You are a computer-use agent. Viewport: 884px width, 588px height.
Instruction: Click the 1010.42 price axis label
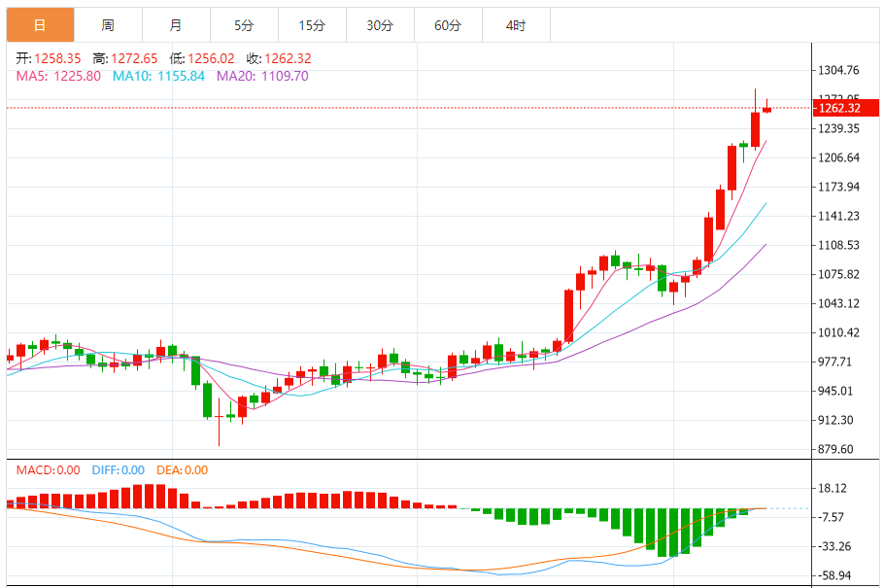coord(838,333)
